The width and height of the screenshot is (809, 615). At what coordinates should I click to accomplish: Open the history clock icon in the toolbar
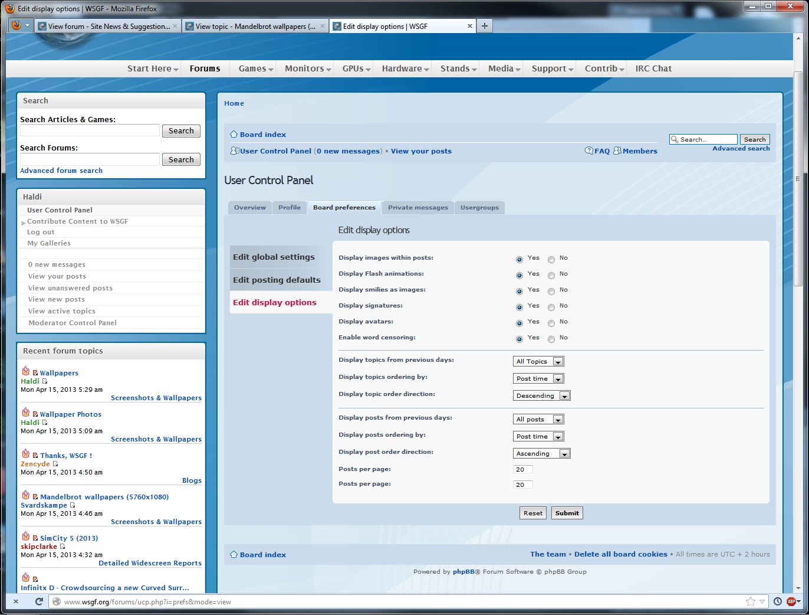click(778, 601)
